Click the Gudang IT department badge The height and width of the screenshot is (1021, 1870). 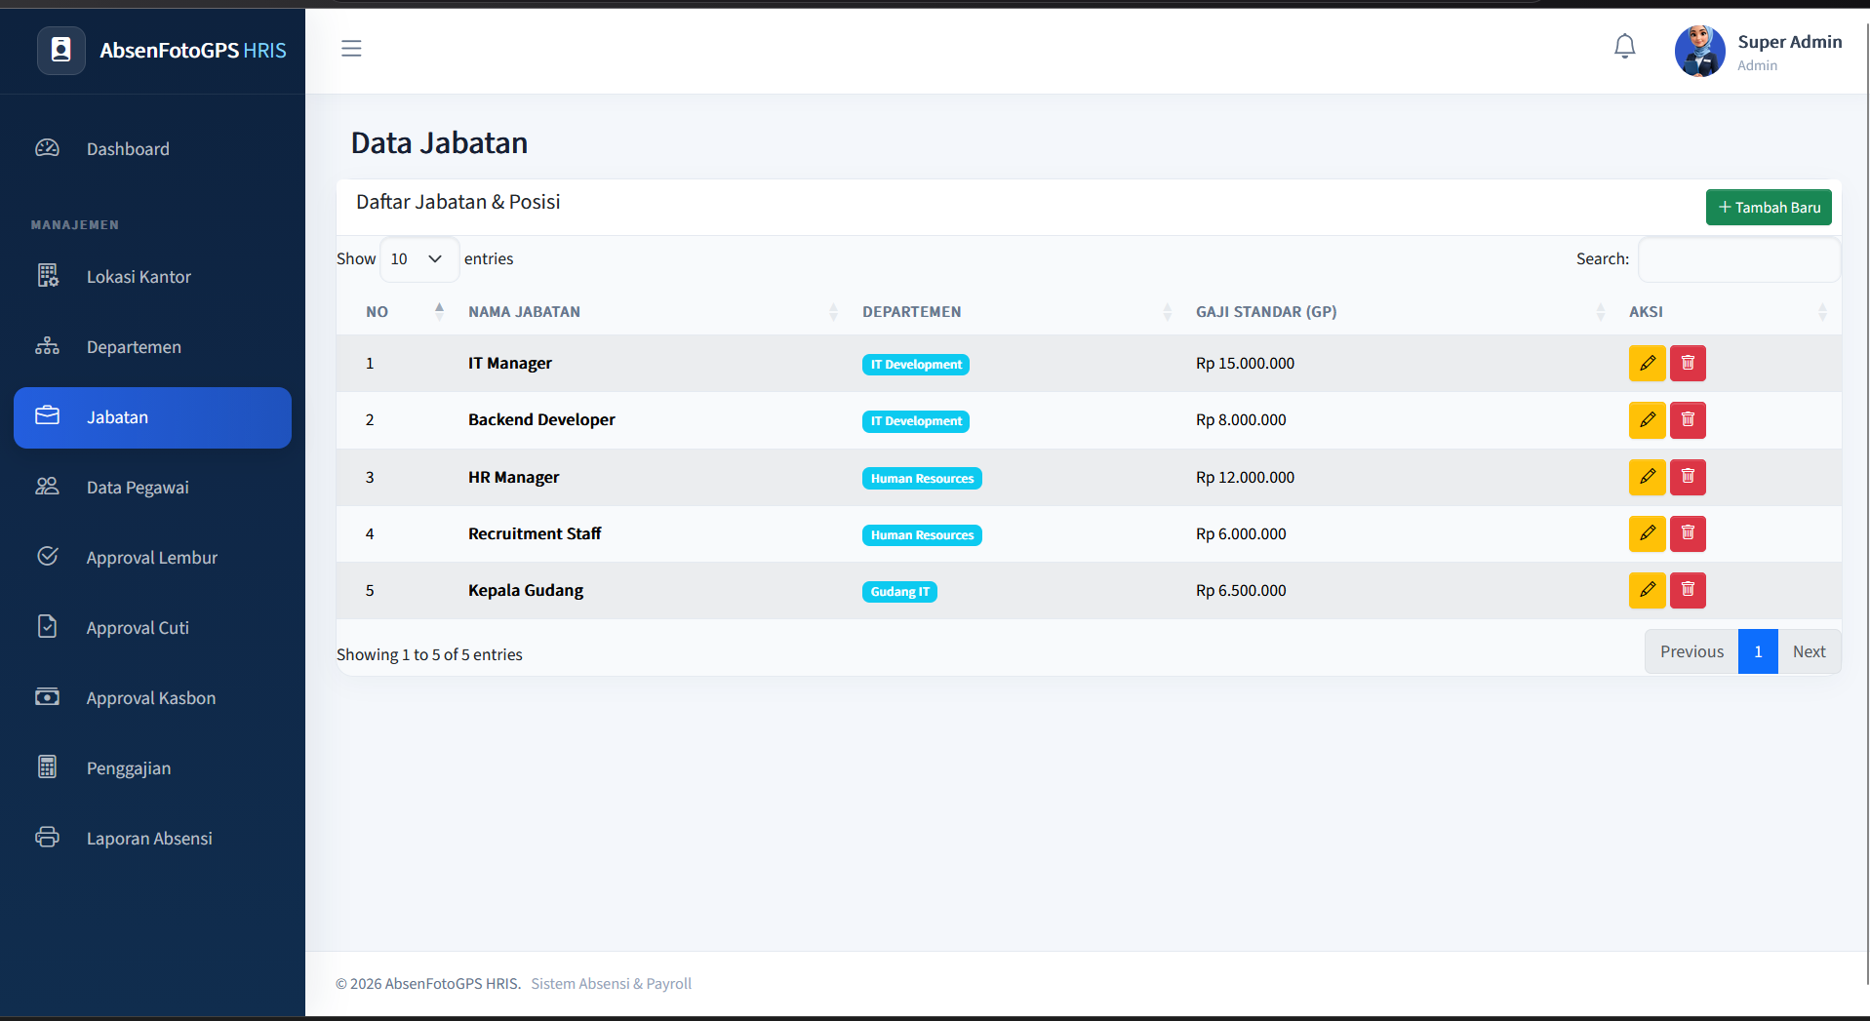899,592
